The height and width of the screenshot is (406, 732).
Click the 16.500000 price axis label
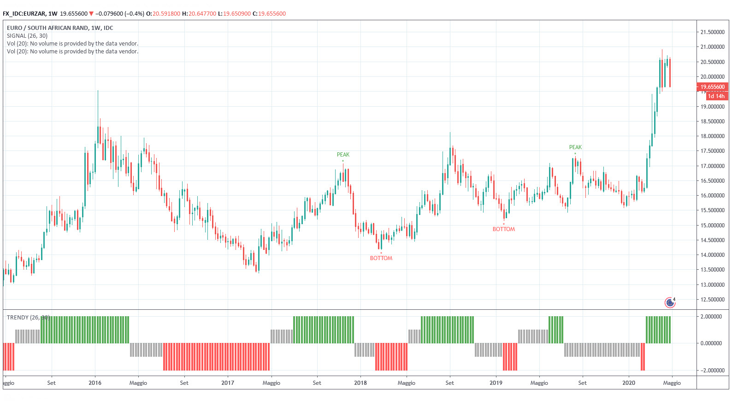(x=713, y=181)
